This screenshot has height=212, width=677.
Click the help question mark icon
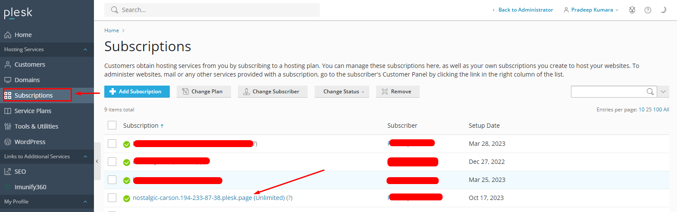coord(648,10)
